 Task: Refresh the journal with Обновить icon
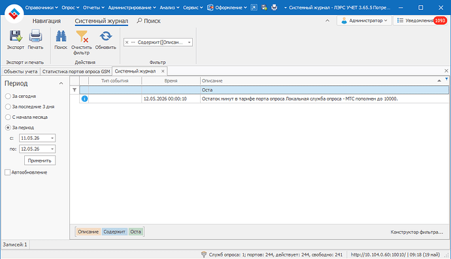[105, 36]
